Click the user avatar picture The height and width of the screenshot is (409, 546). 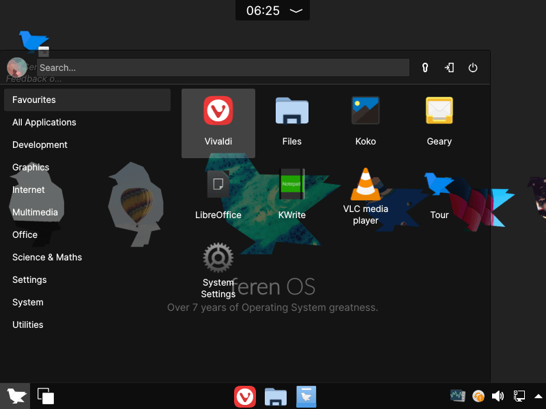tap(16, 67)
